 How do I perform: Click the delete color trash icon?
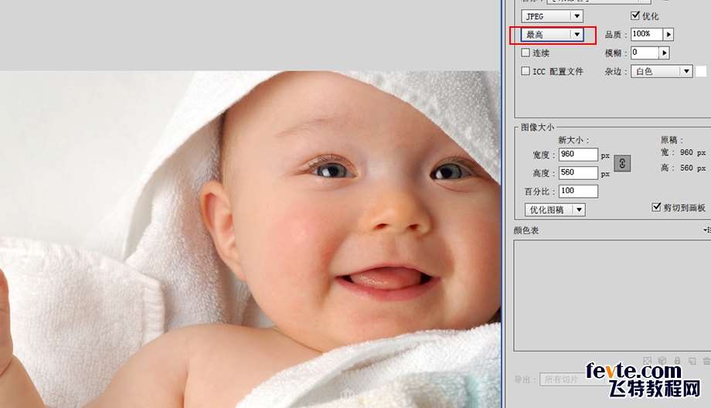coord(705,360)
